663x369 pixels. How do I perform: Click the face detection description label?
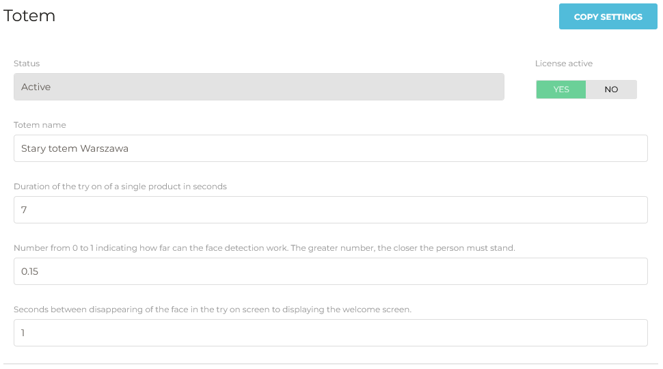[264, 248]
